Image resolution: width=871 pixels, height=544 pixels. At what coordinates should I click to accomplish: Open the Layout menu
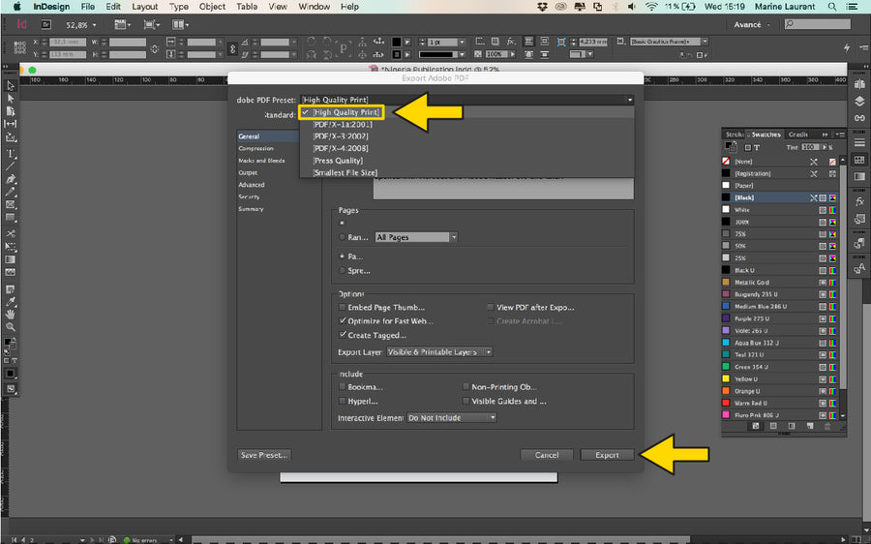[x=145, y=7]
